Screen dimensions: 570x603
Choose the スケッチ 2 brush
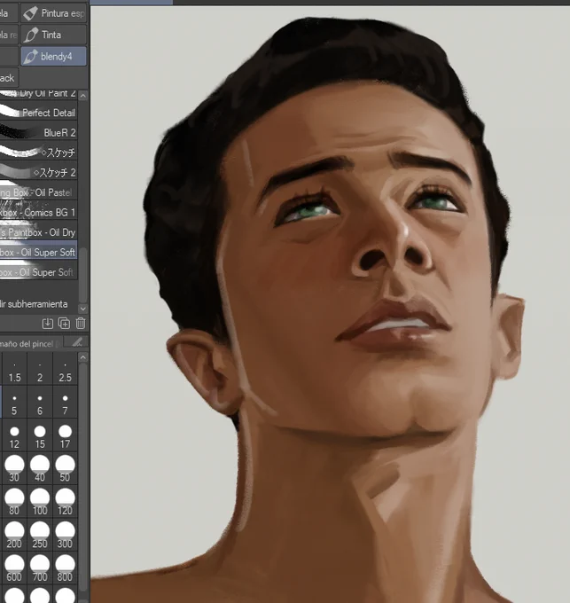[x=38, y=173]
